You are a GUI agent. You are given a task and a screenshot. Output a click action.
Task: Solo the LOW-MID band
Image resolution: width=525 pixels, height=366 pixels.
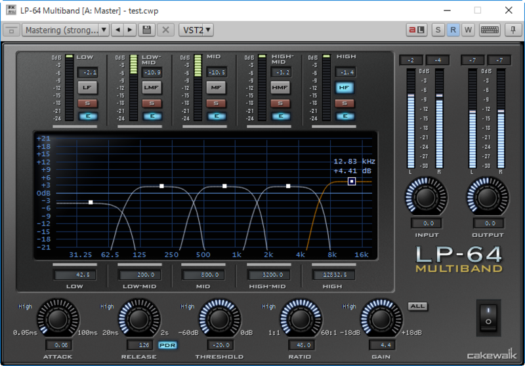152,104
